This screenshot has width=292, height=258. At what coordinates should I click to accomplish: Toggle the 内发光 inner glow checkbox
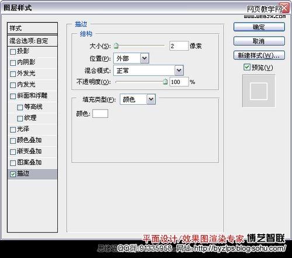[13, 85]
